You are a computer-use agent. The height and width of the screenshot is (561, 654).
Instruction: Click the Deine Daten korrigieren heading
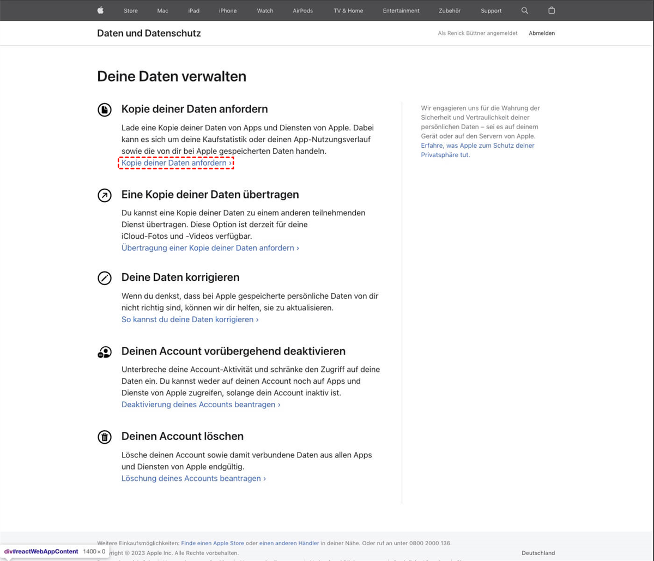tap(180, 278)
